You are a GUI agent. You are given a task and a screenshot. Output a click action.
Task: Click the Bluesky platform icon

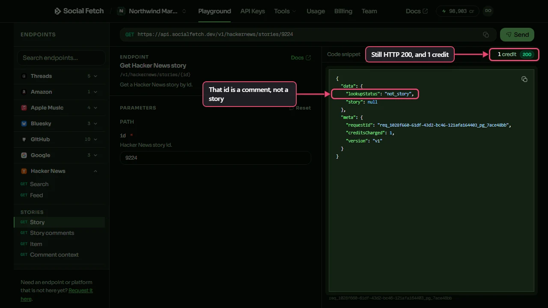pyautogui.click(x=24, y=124)
